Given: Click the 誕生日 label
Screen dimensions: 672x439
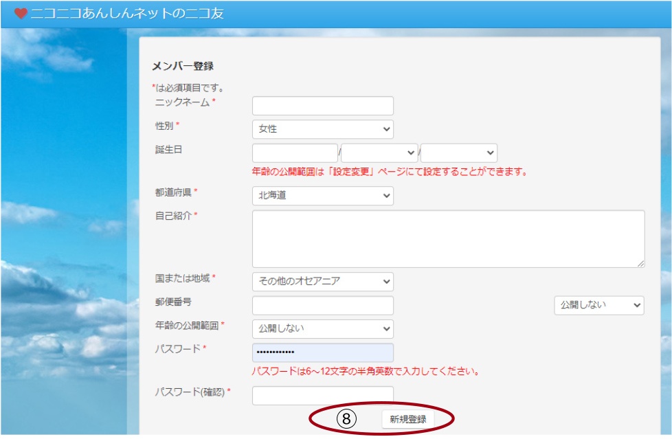Looking at the screenshot, I should coord(168,150).
